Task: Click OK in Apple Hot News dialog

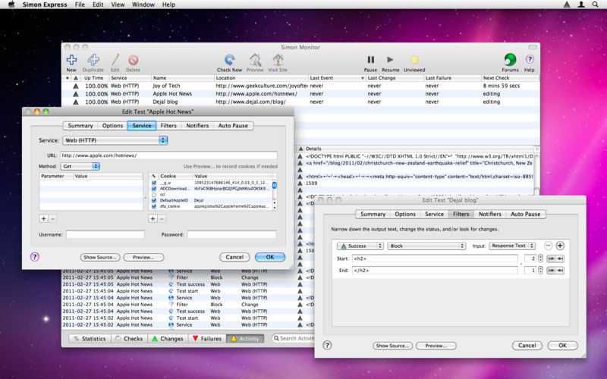Action: (270, 257)
